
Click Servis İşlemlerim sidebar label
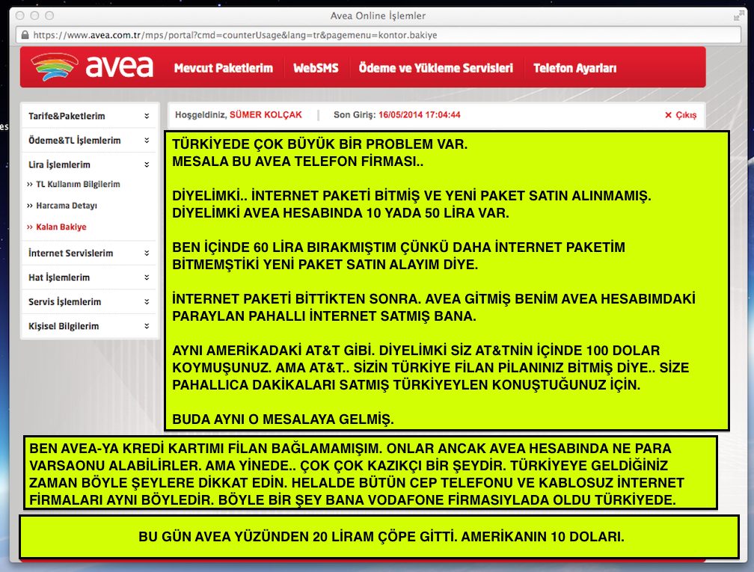click(64, 302)
